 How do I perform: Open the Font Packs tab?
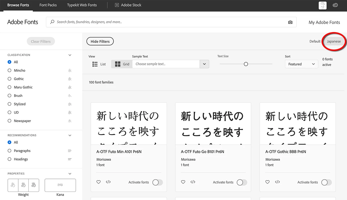48,5
